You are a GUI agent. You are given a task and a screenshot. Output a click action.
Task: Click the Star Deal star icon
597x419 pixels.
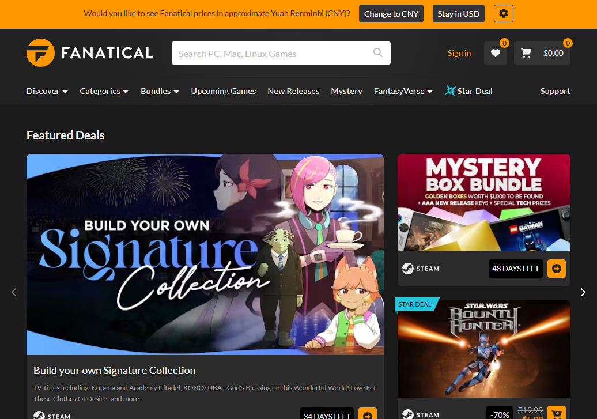(451, 90)
